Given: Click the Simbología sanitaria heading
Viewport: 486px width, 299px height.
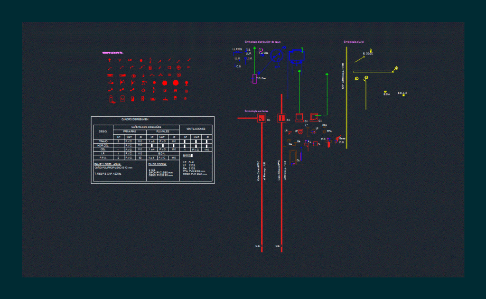Looking at the screenshot, I should pyautogui.click(x=256, y=111).
